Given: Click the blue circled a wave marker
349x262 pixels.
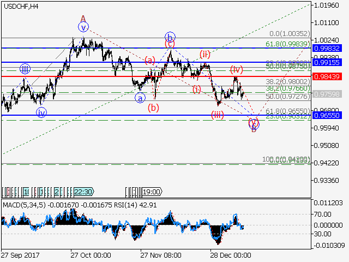Looking at the screenshot, I should (140, 98).
